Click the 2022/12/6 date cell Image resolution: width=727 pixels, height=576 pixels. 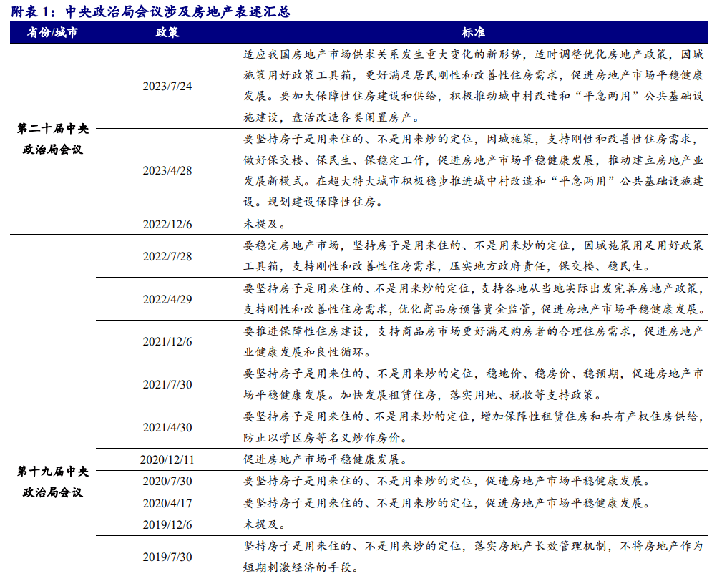167,223
